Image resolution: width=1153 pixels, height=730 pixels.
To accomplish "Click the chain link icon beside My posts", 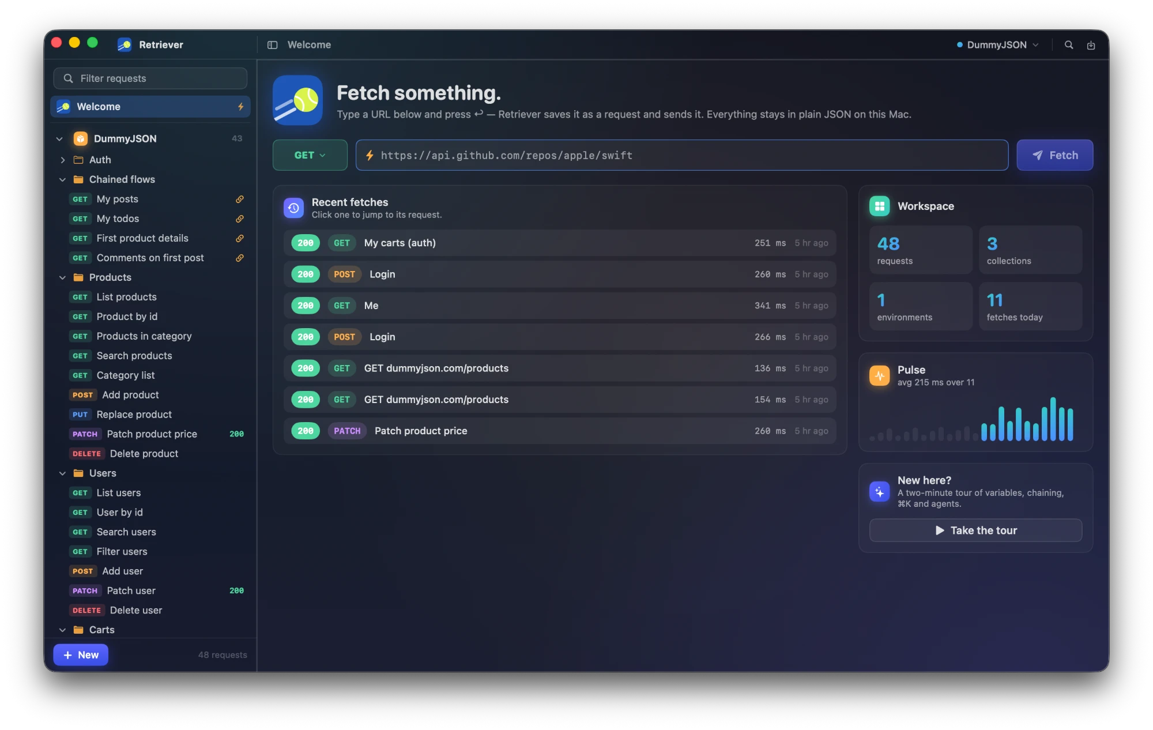I will (x=240, y=199).
